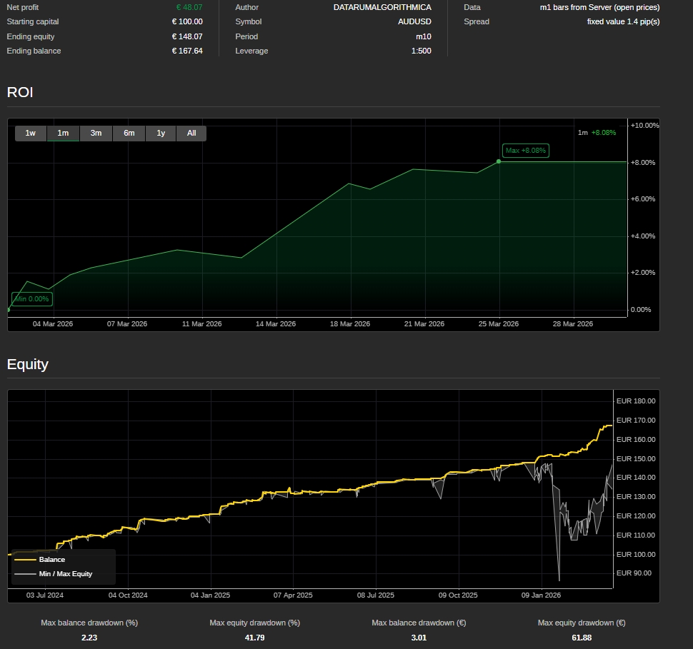Click the max equity drawdown value 41.79
The image size is (693, 649).
[x=254, y=638]
